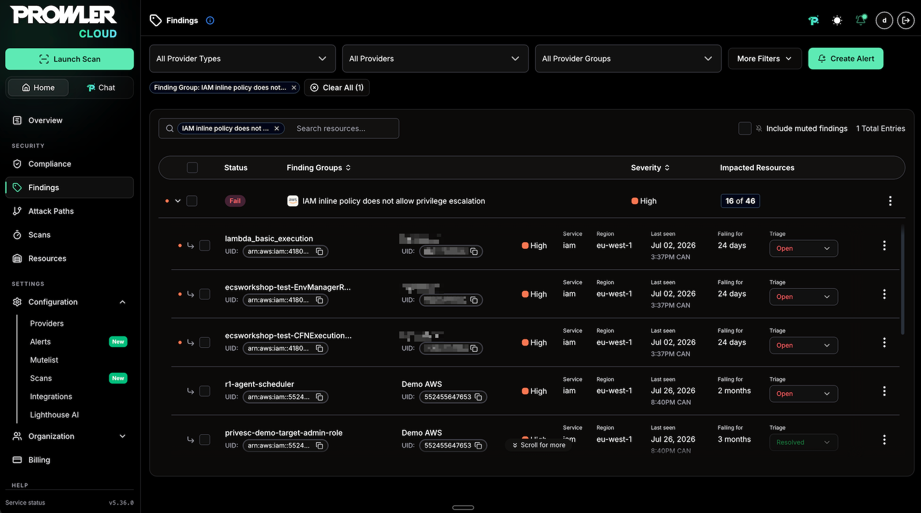The image size is (921, 513).
Task: Select the ecsworkshop-test-CFNExecution row checkbox
Action: pos(205,342)
